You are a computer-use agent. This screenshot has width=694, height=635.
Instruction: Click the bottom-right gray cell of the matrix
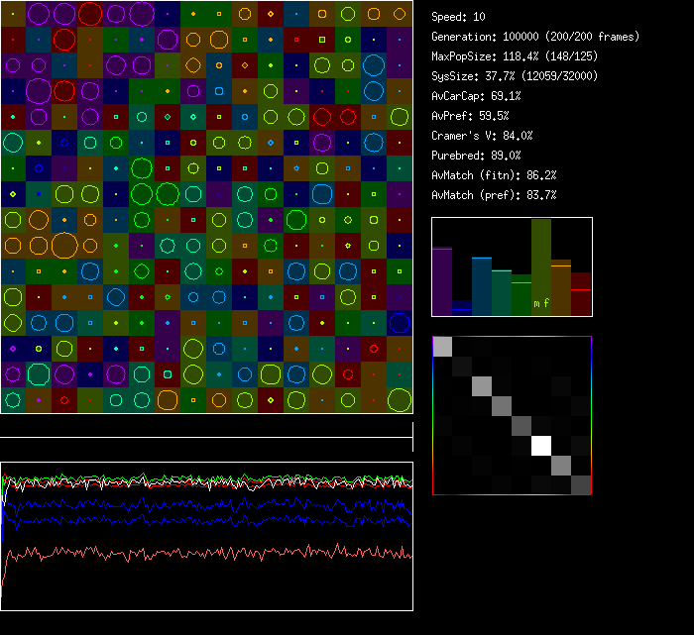(x=581, y=484)
